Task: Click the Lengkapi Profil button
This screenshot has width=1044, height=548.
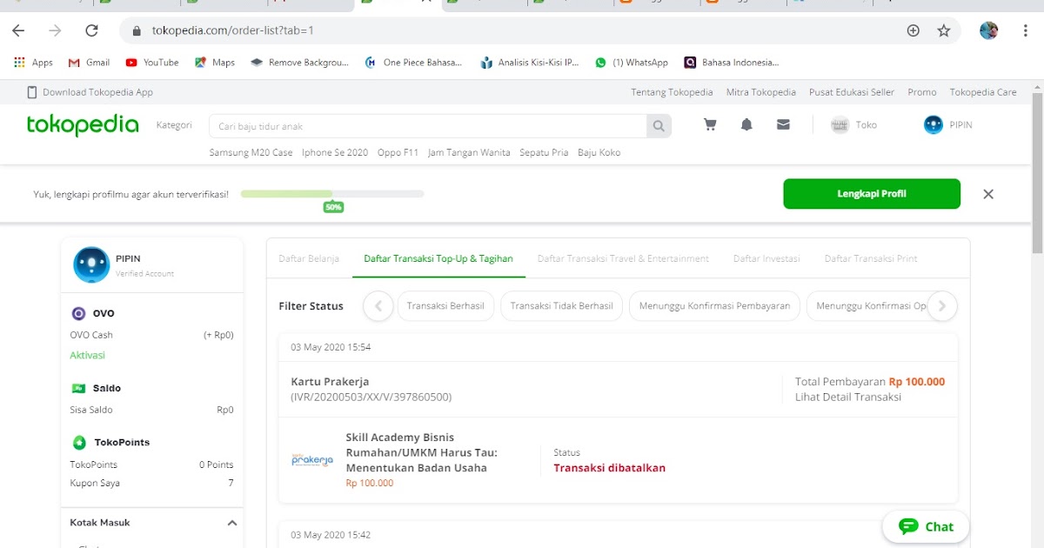Action: tap(872, 194)
